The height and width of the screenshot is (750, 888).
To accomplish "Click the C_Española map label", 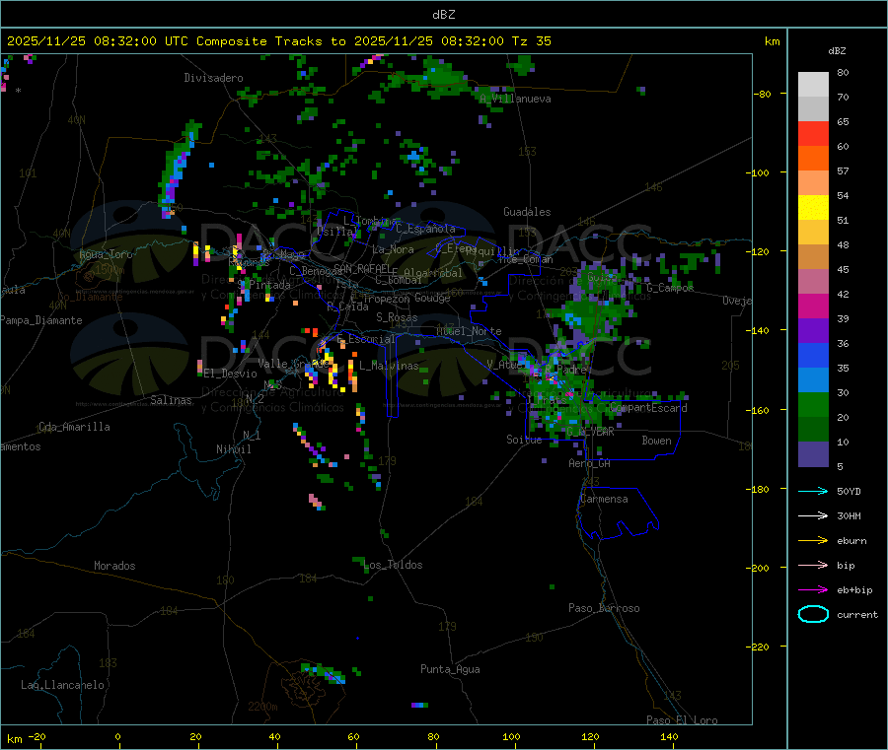I will tap(425, 229).
